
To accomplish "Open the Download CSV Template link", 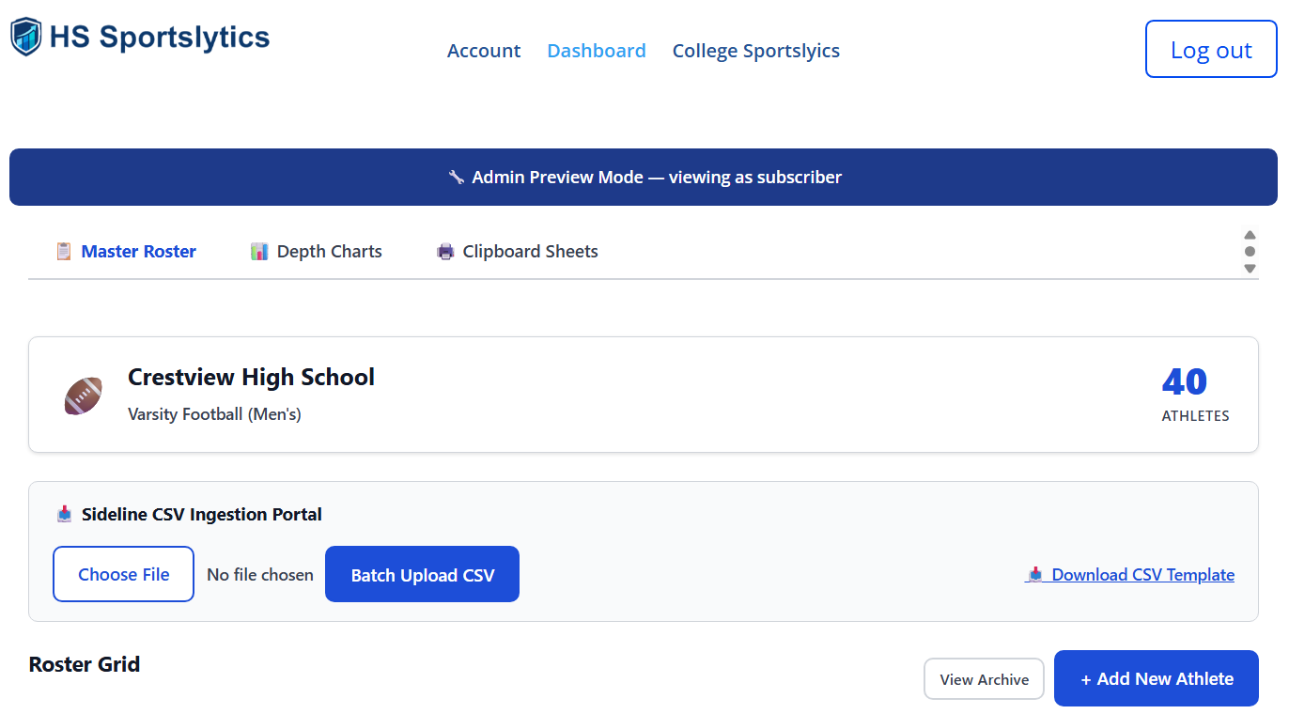I will click(1130, 574).
